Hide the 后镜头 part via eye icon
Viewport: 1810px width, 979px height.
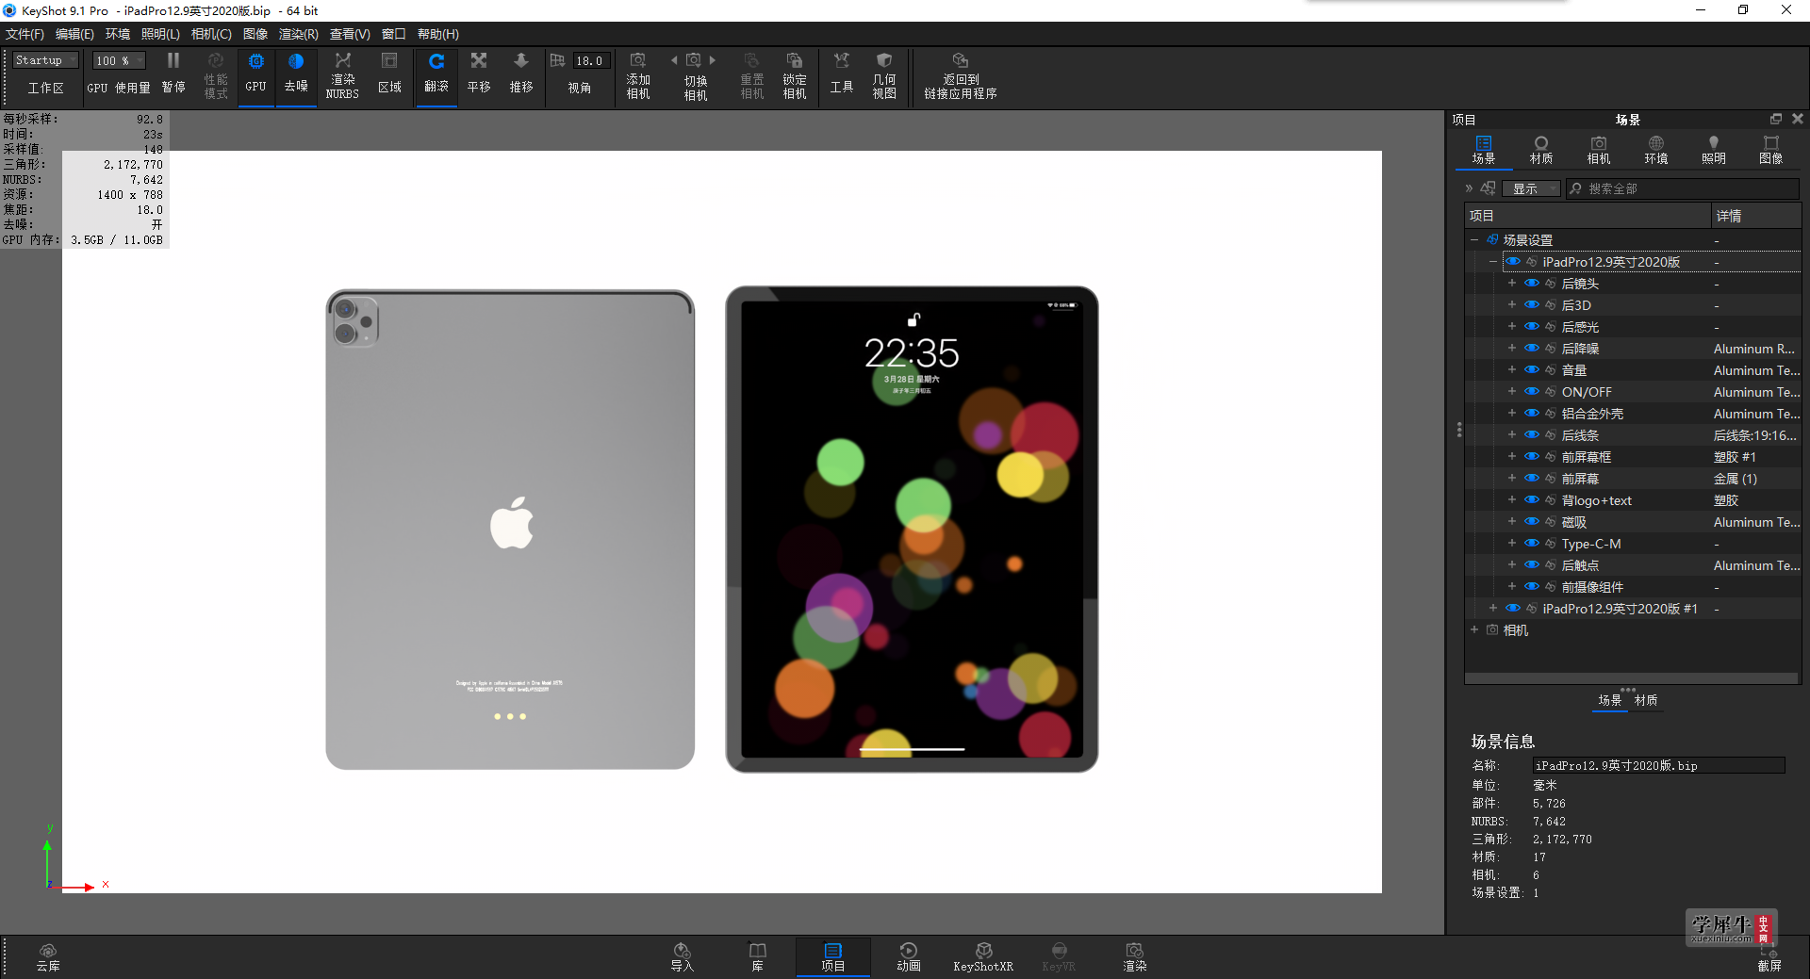(x=1531, y=284)
